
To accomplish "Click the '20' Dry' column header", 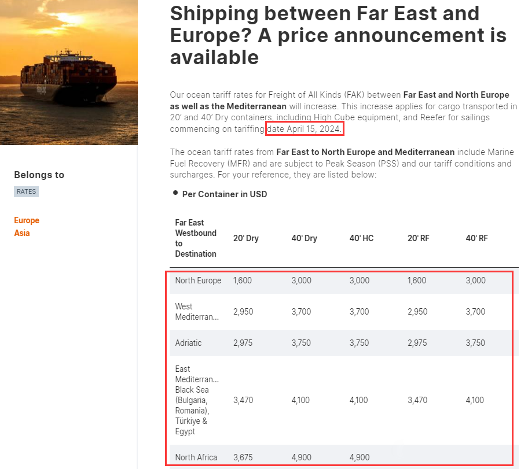I will [246, 238].
